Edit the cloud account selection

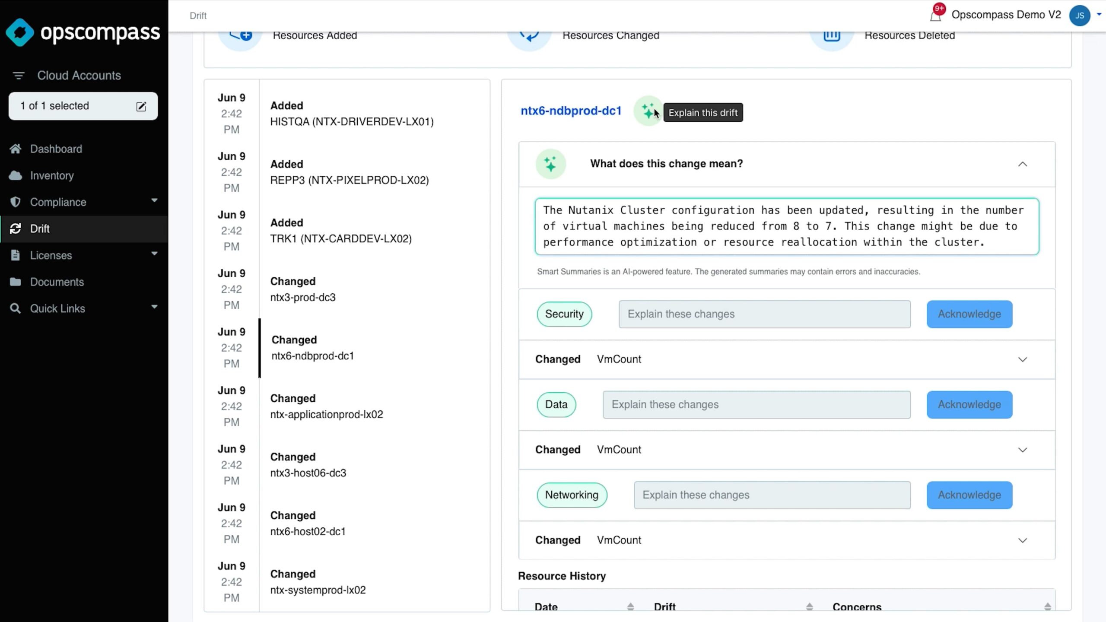pos(141,106)
